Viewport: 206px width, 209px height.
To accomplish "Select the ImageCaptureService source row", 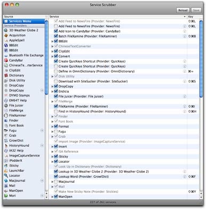I will pyautogui.click(x=24, y=155).
